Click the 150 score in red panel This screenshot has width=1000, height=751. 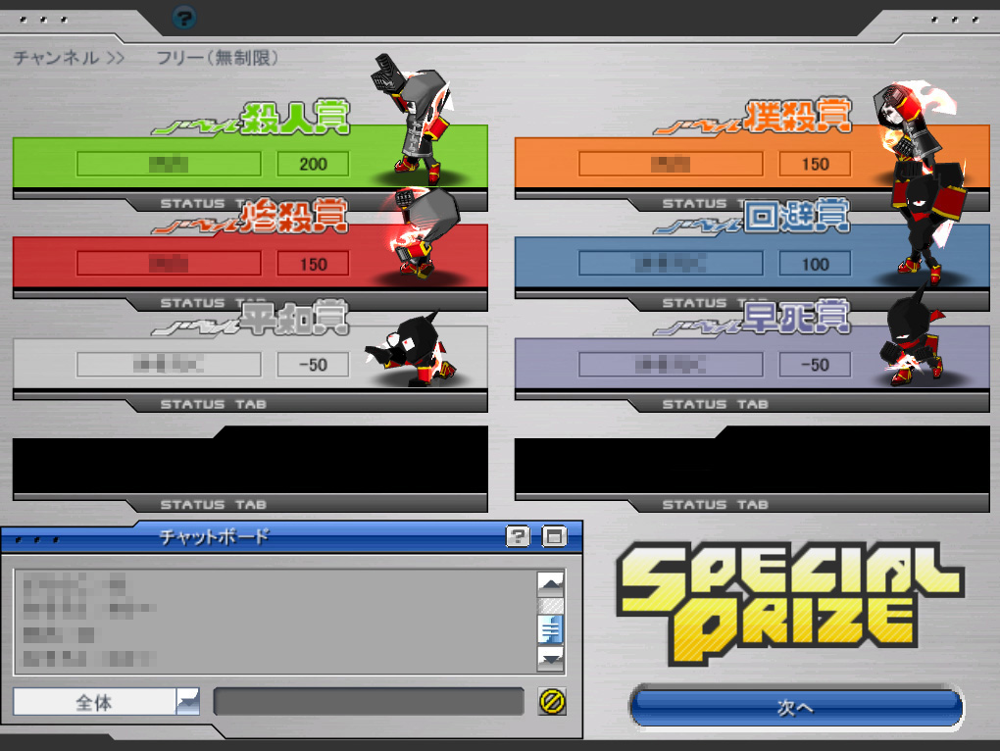click(x=313, y=264)
